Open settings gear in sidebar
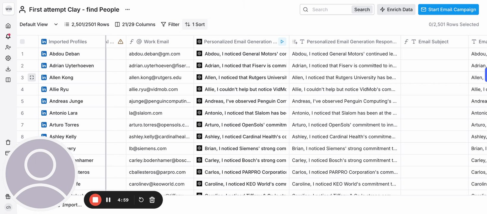 pyautogui.click(x=8, y=58)
